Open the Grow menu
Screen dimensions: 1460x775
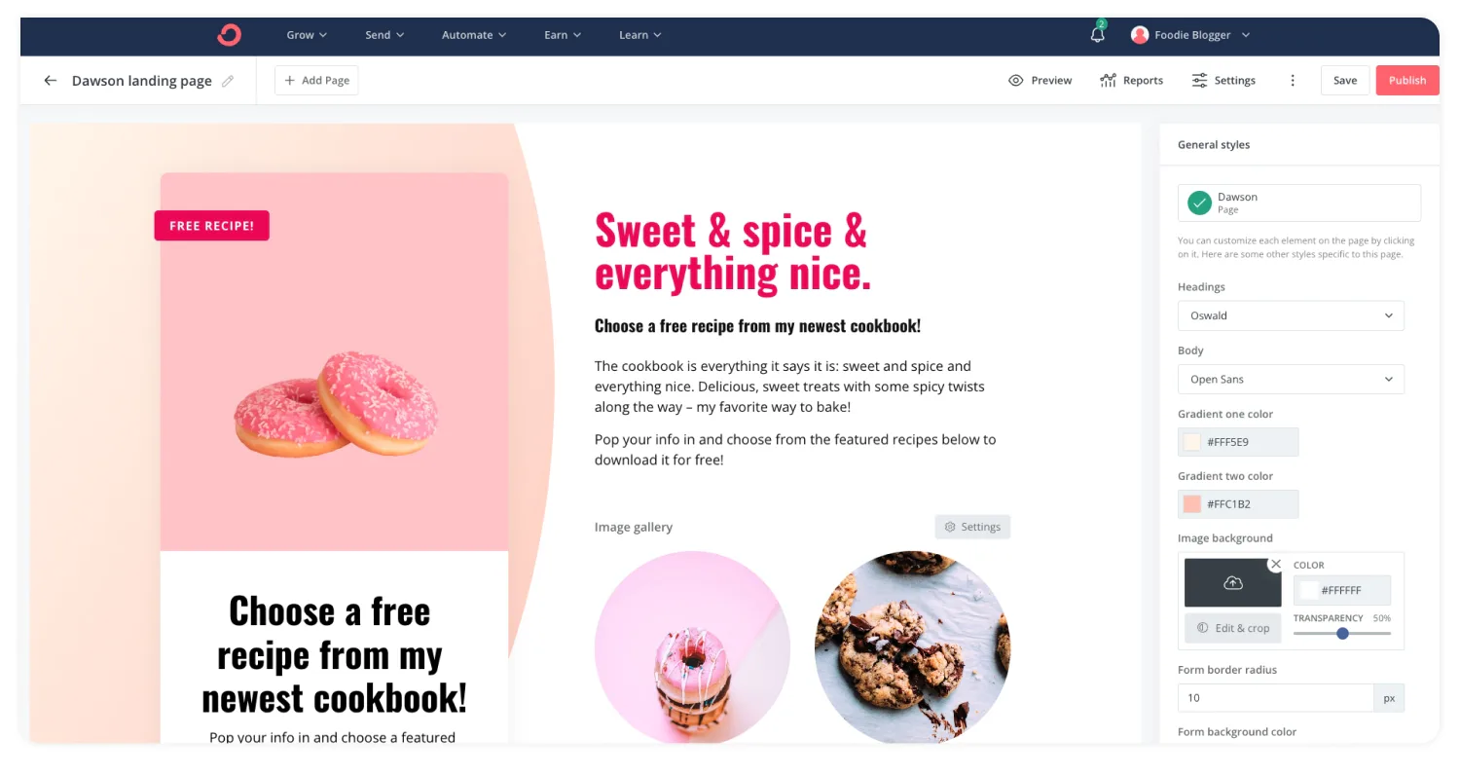pos(307,35)
